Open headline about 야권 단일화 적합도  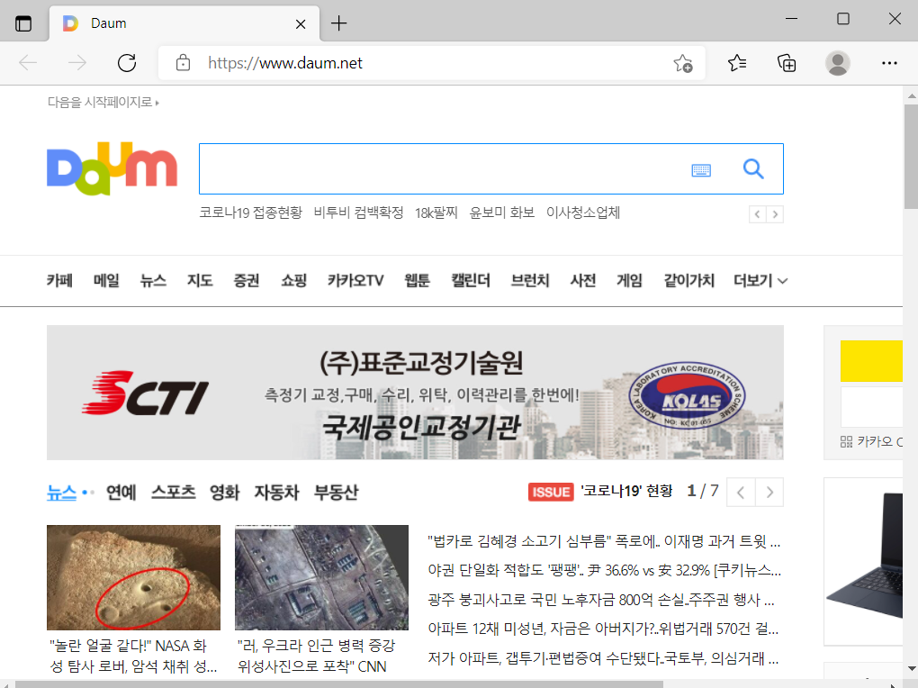pyautogui.click(x=604, y=570)
